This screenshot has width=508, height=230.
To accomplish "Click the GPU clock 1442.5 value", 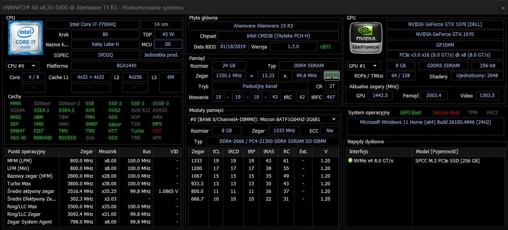I will click(x=380, y=96).
